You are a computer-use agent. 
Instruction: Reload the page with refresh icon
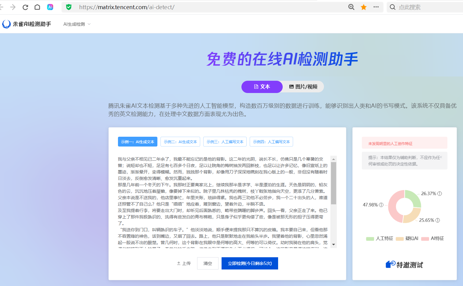click(x=25, y=7)
